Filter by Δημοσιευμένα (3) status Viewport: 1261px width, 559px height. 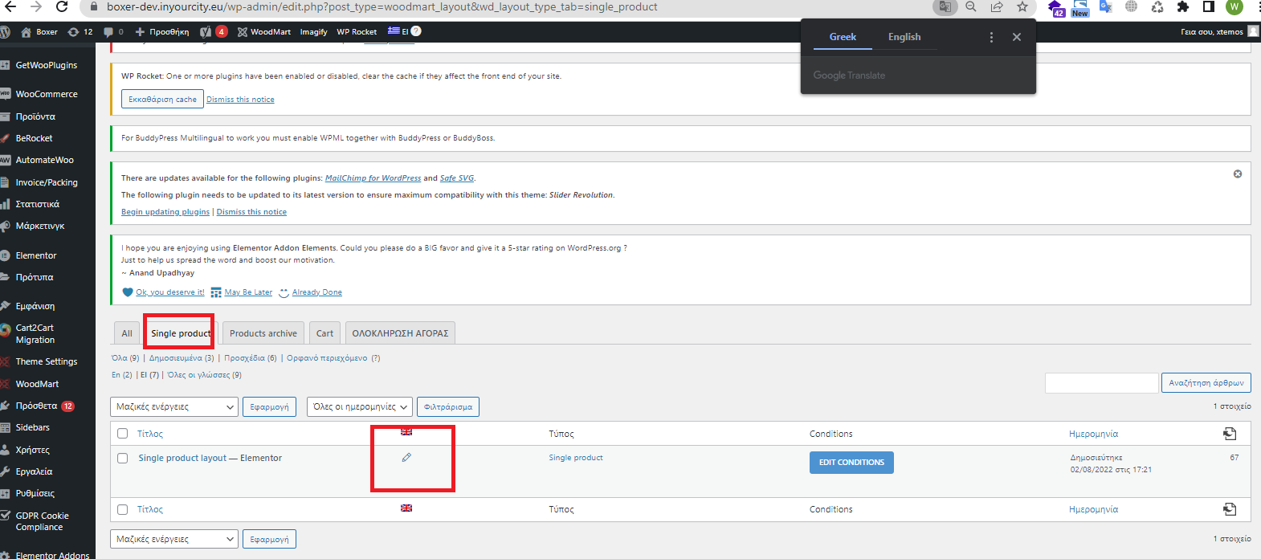[182, 358]
